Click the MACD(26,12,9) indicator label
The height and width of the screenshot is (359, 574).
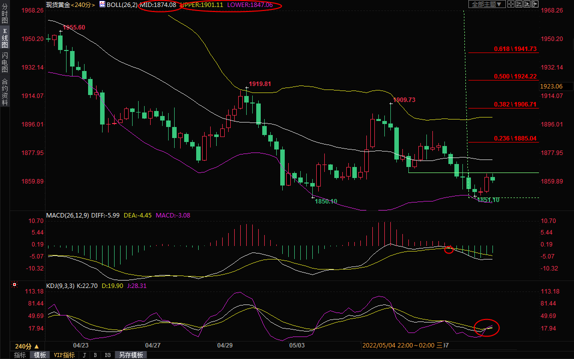pyautogui.click(x=68, y=215)
